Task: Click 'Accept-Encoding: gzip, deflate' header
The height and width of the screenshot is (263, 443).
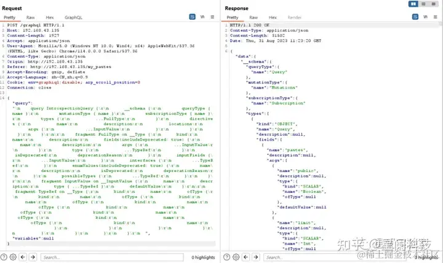Action: 46,72
